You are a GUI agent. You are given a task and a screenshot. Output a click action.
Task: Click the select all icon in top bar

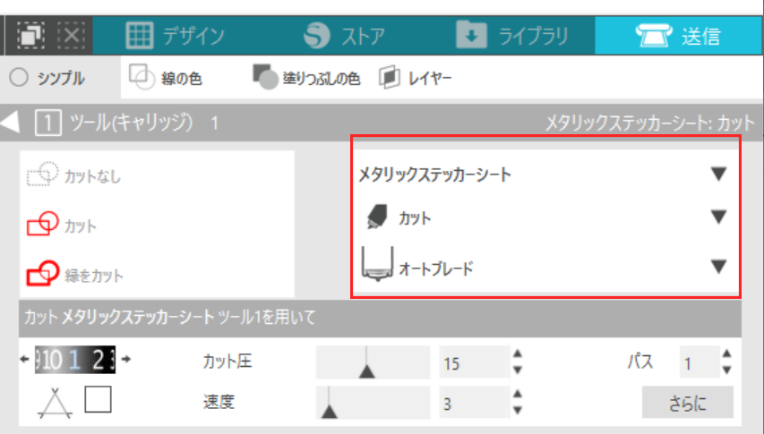coord(30,35)
